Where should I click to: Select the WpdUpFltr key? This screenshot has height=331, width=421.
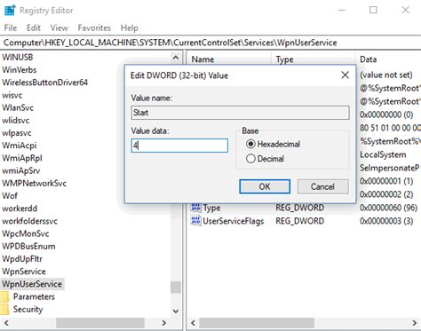pyautogui.click(x=22, y=259)
